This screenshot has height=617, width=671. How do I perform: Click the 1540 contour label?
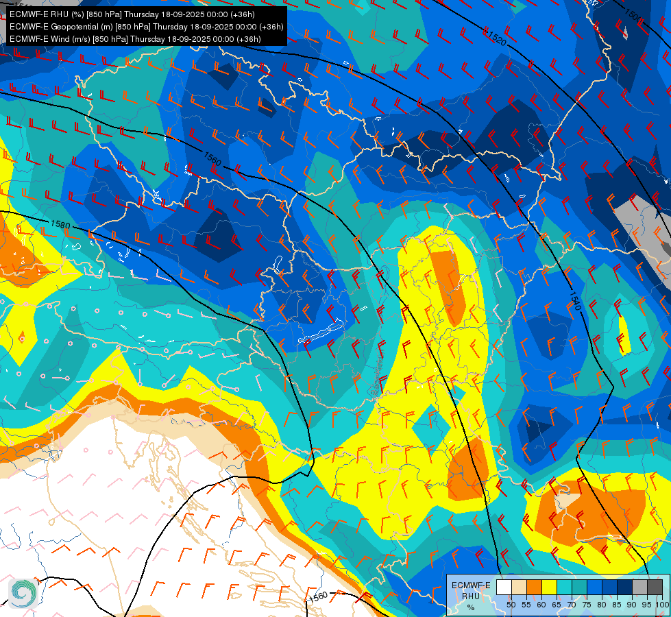pyautogui.click(x=576, y=300)
